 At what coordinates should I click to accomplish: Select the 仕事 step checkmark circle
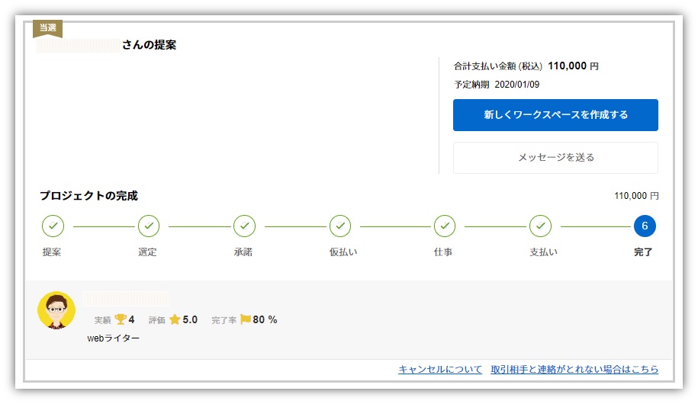click(x=445, y=226)
